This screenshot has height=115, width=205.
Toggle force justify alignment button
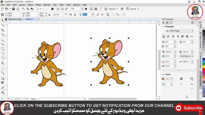coord(187,36)
